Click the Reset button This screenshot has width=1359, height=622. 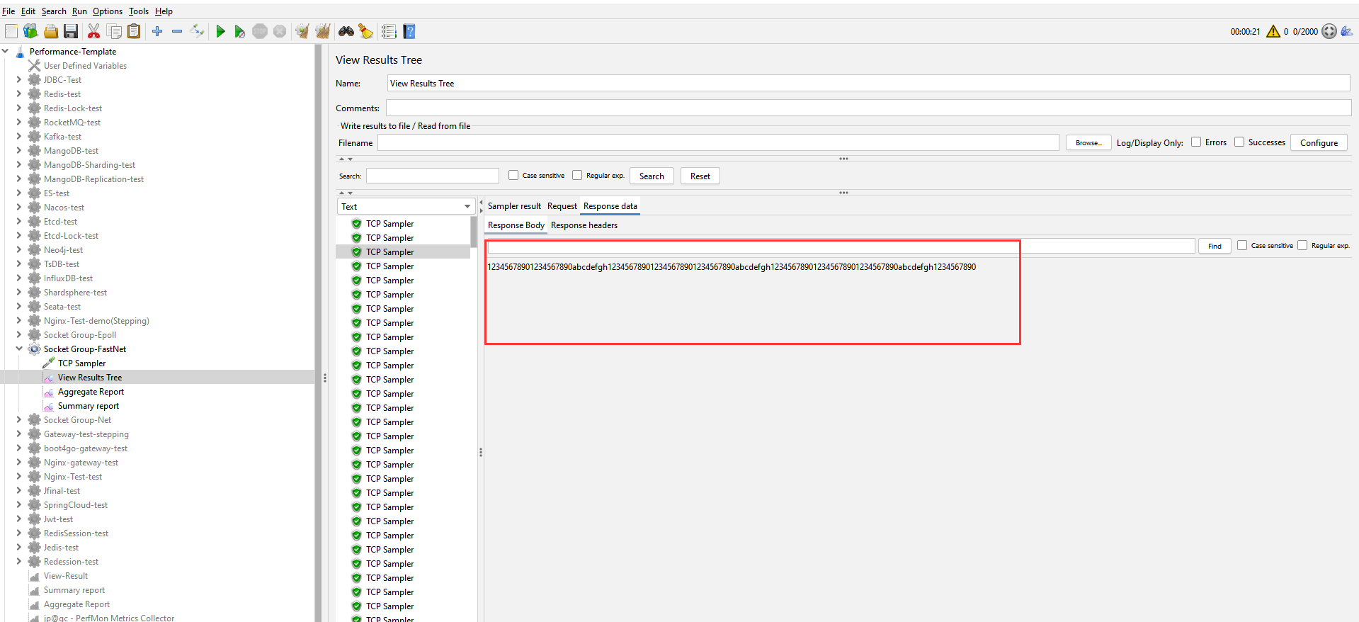[700, 176]
